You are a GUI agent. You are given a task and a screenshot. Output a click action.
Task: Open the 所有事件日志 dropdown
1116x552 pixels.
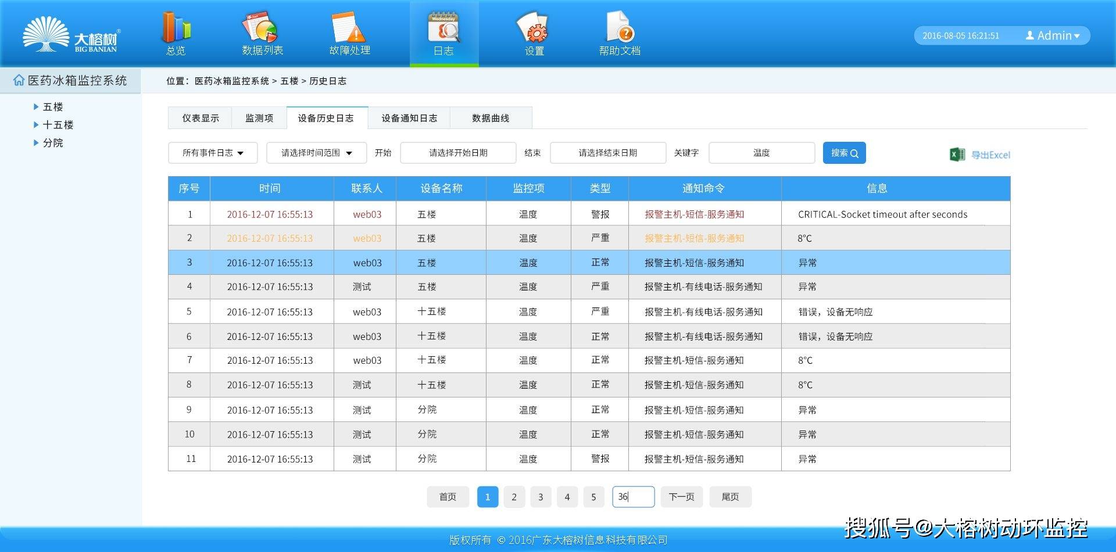coord(213,153)
